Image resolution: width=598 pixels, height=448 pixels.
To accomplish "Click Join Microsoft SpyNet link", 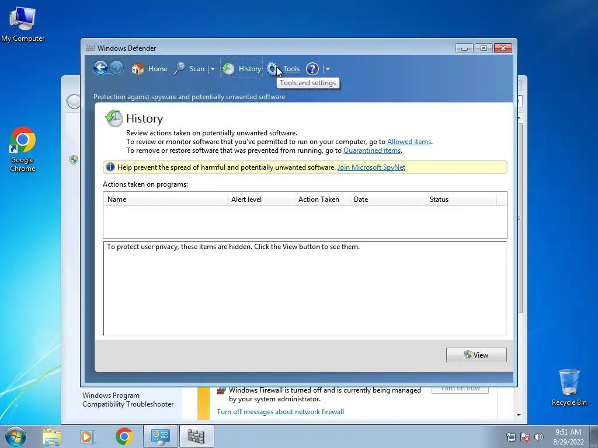I will point(371,167).
